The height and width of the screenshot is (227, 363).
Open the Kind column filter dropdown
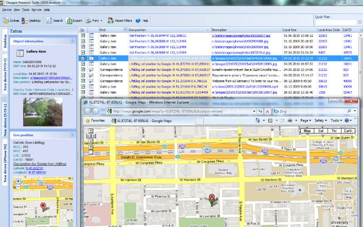pos(125,30)
